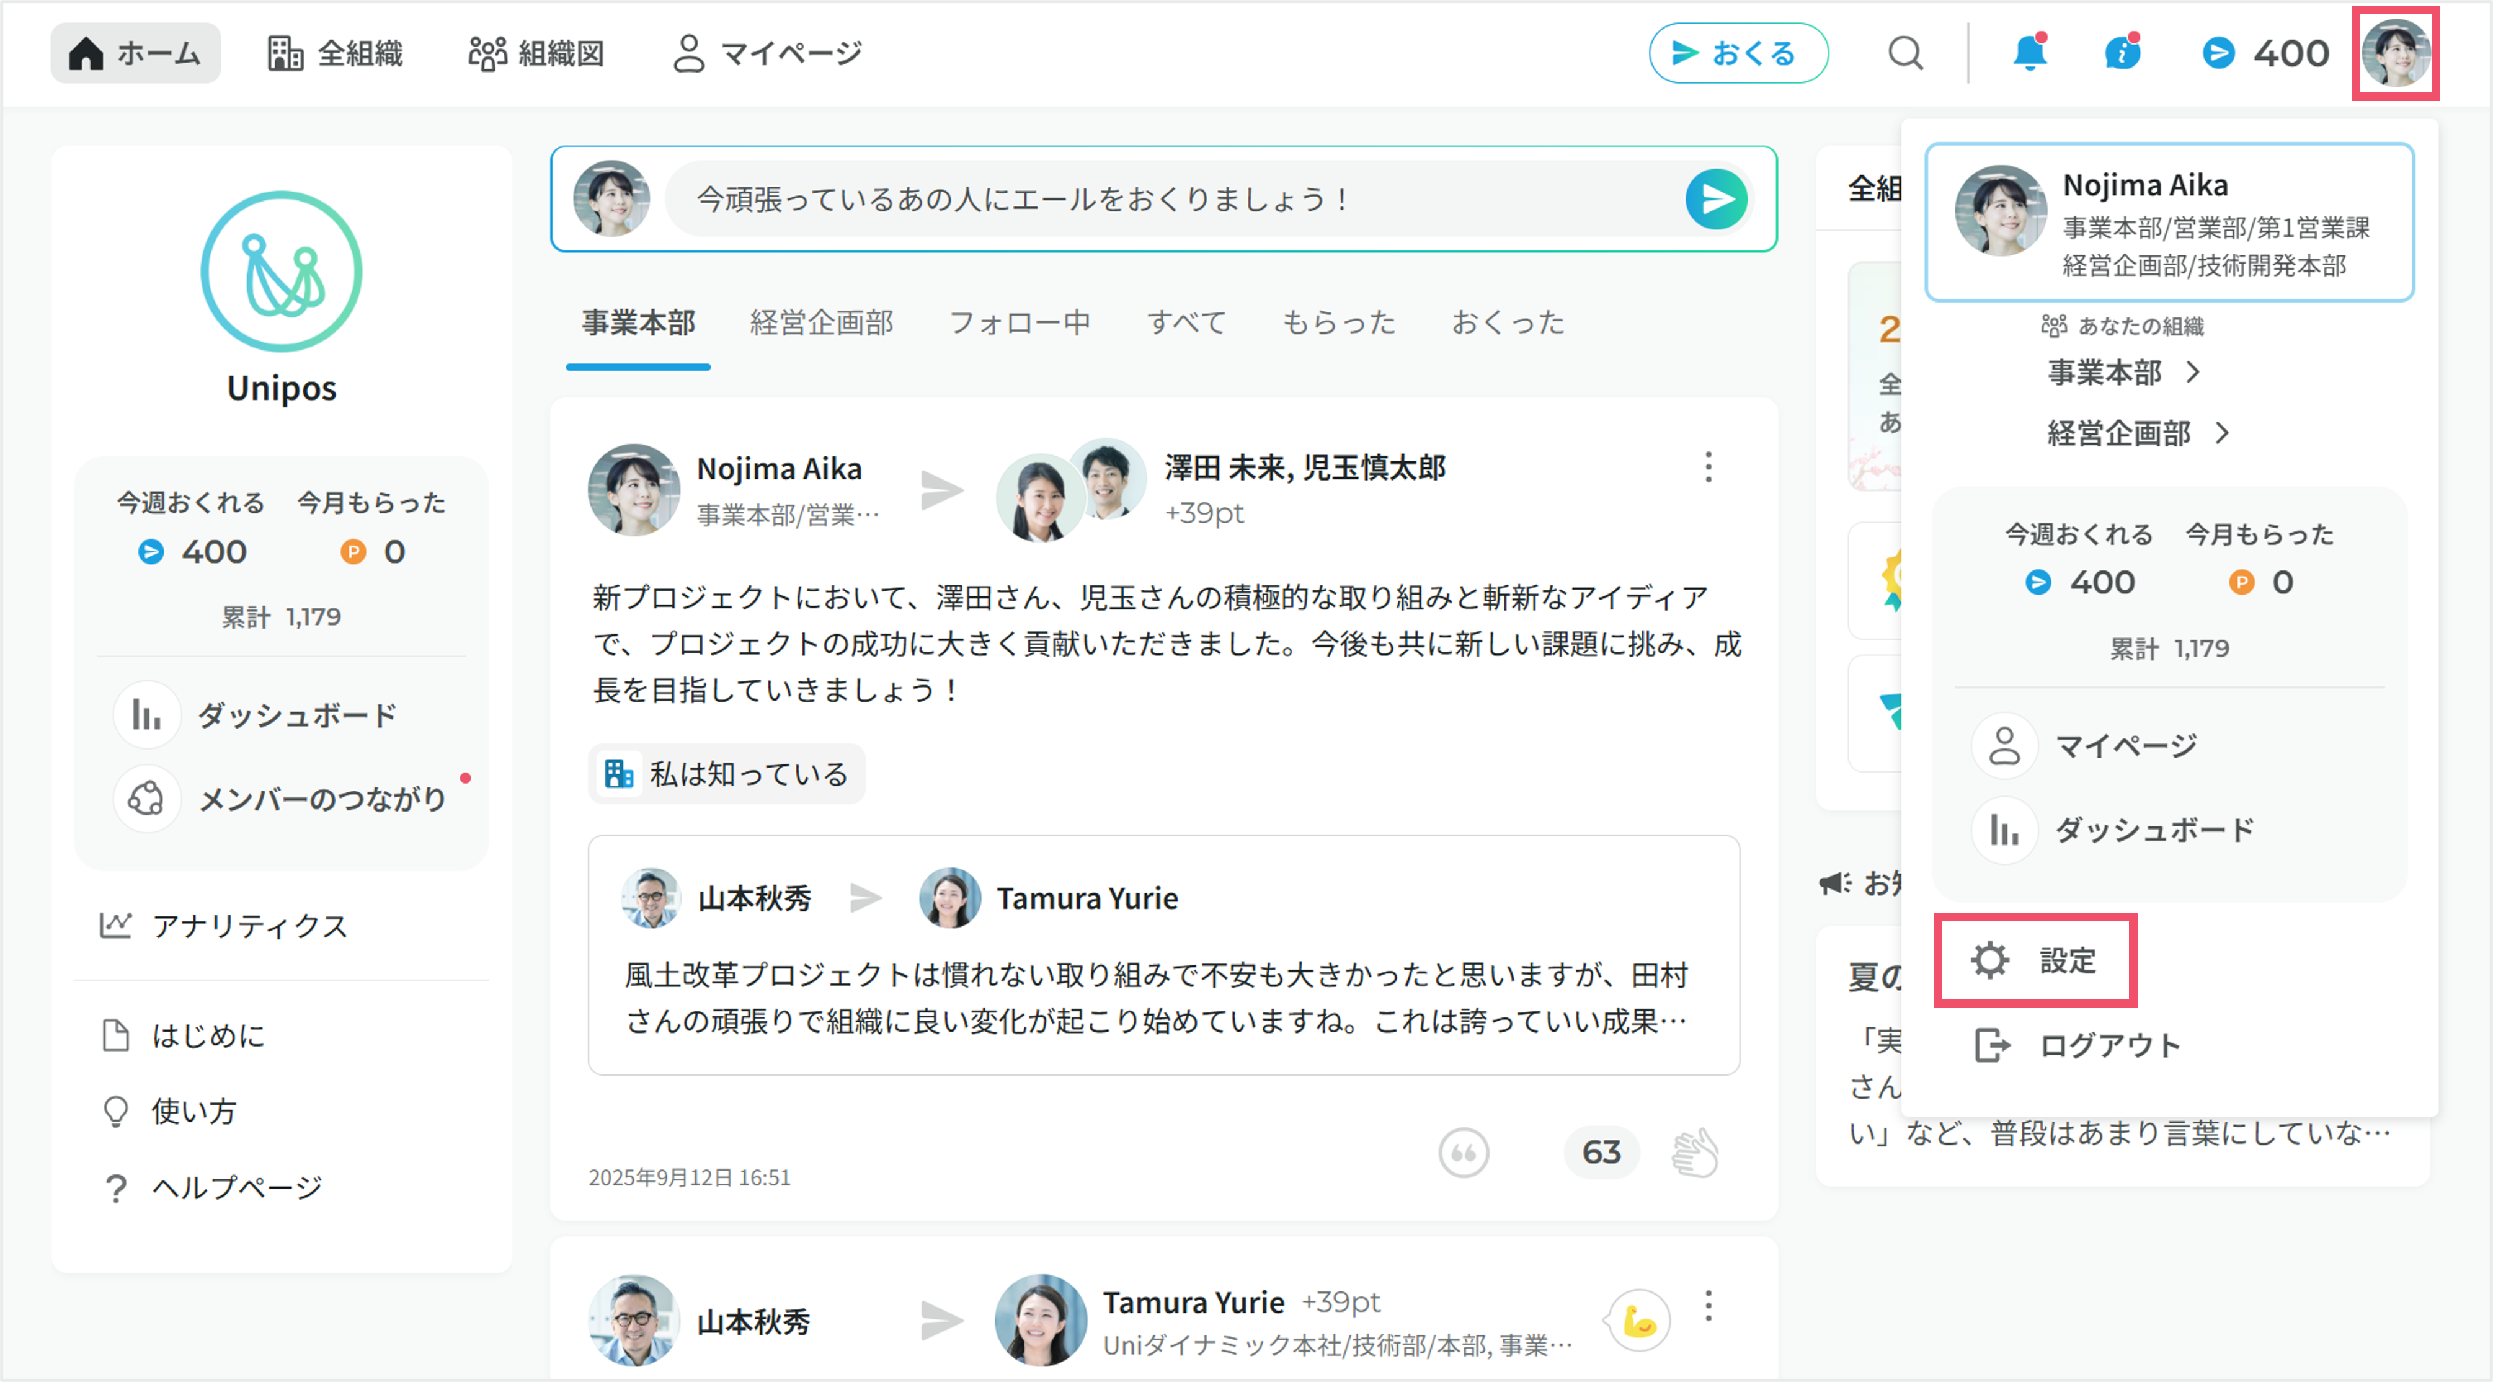Click the gear icon beside 設定
This screenshot has width=2493, height=1382.
pyautogui.click(x=1991, y=960)
